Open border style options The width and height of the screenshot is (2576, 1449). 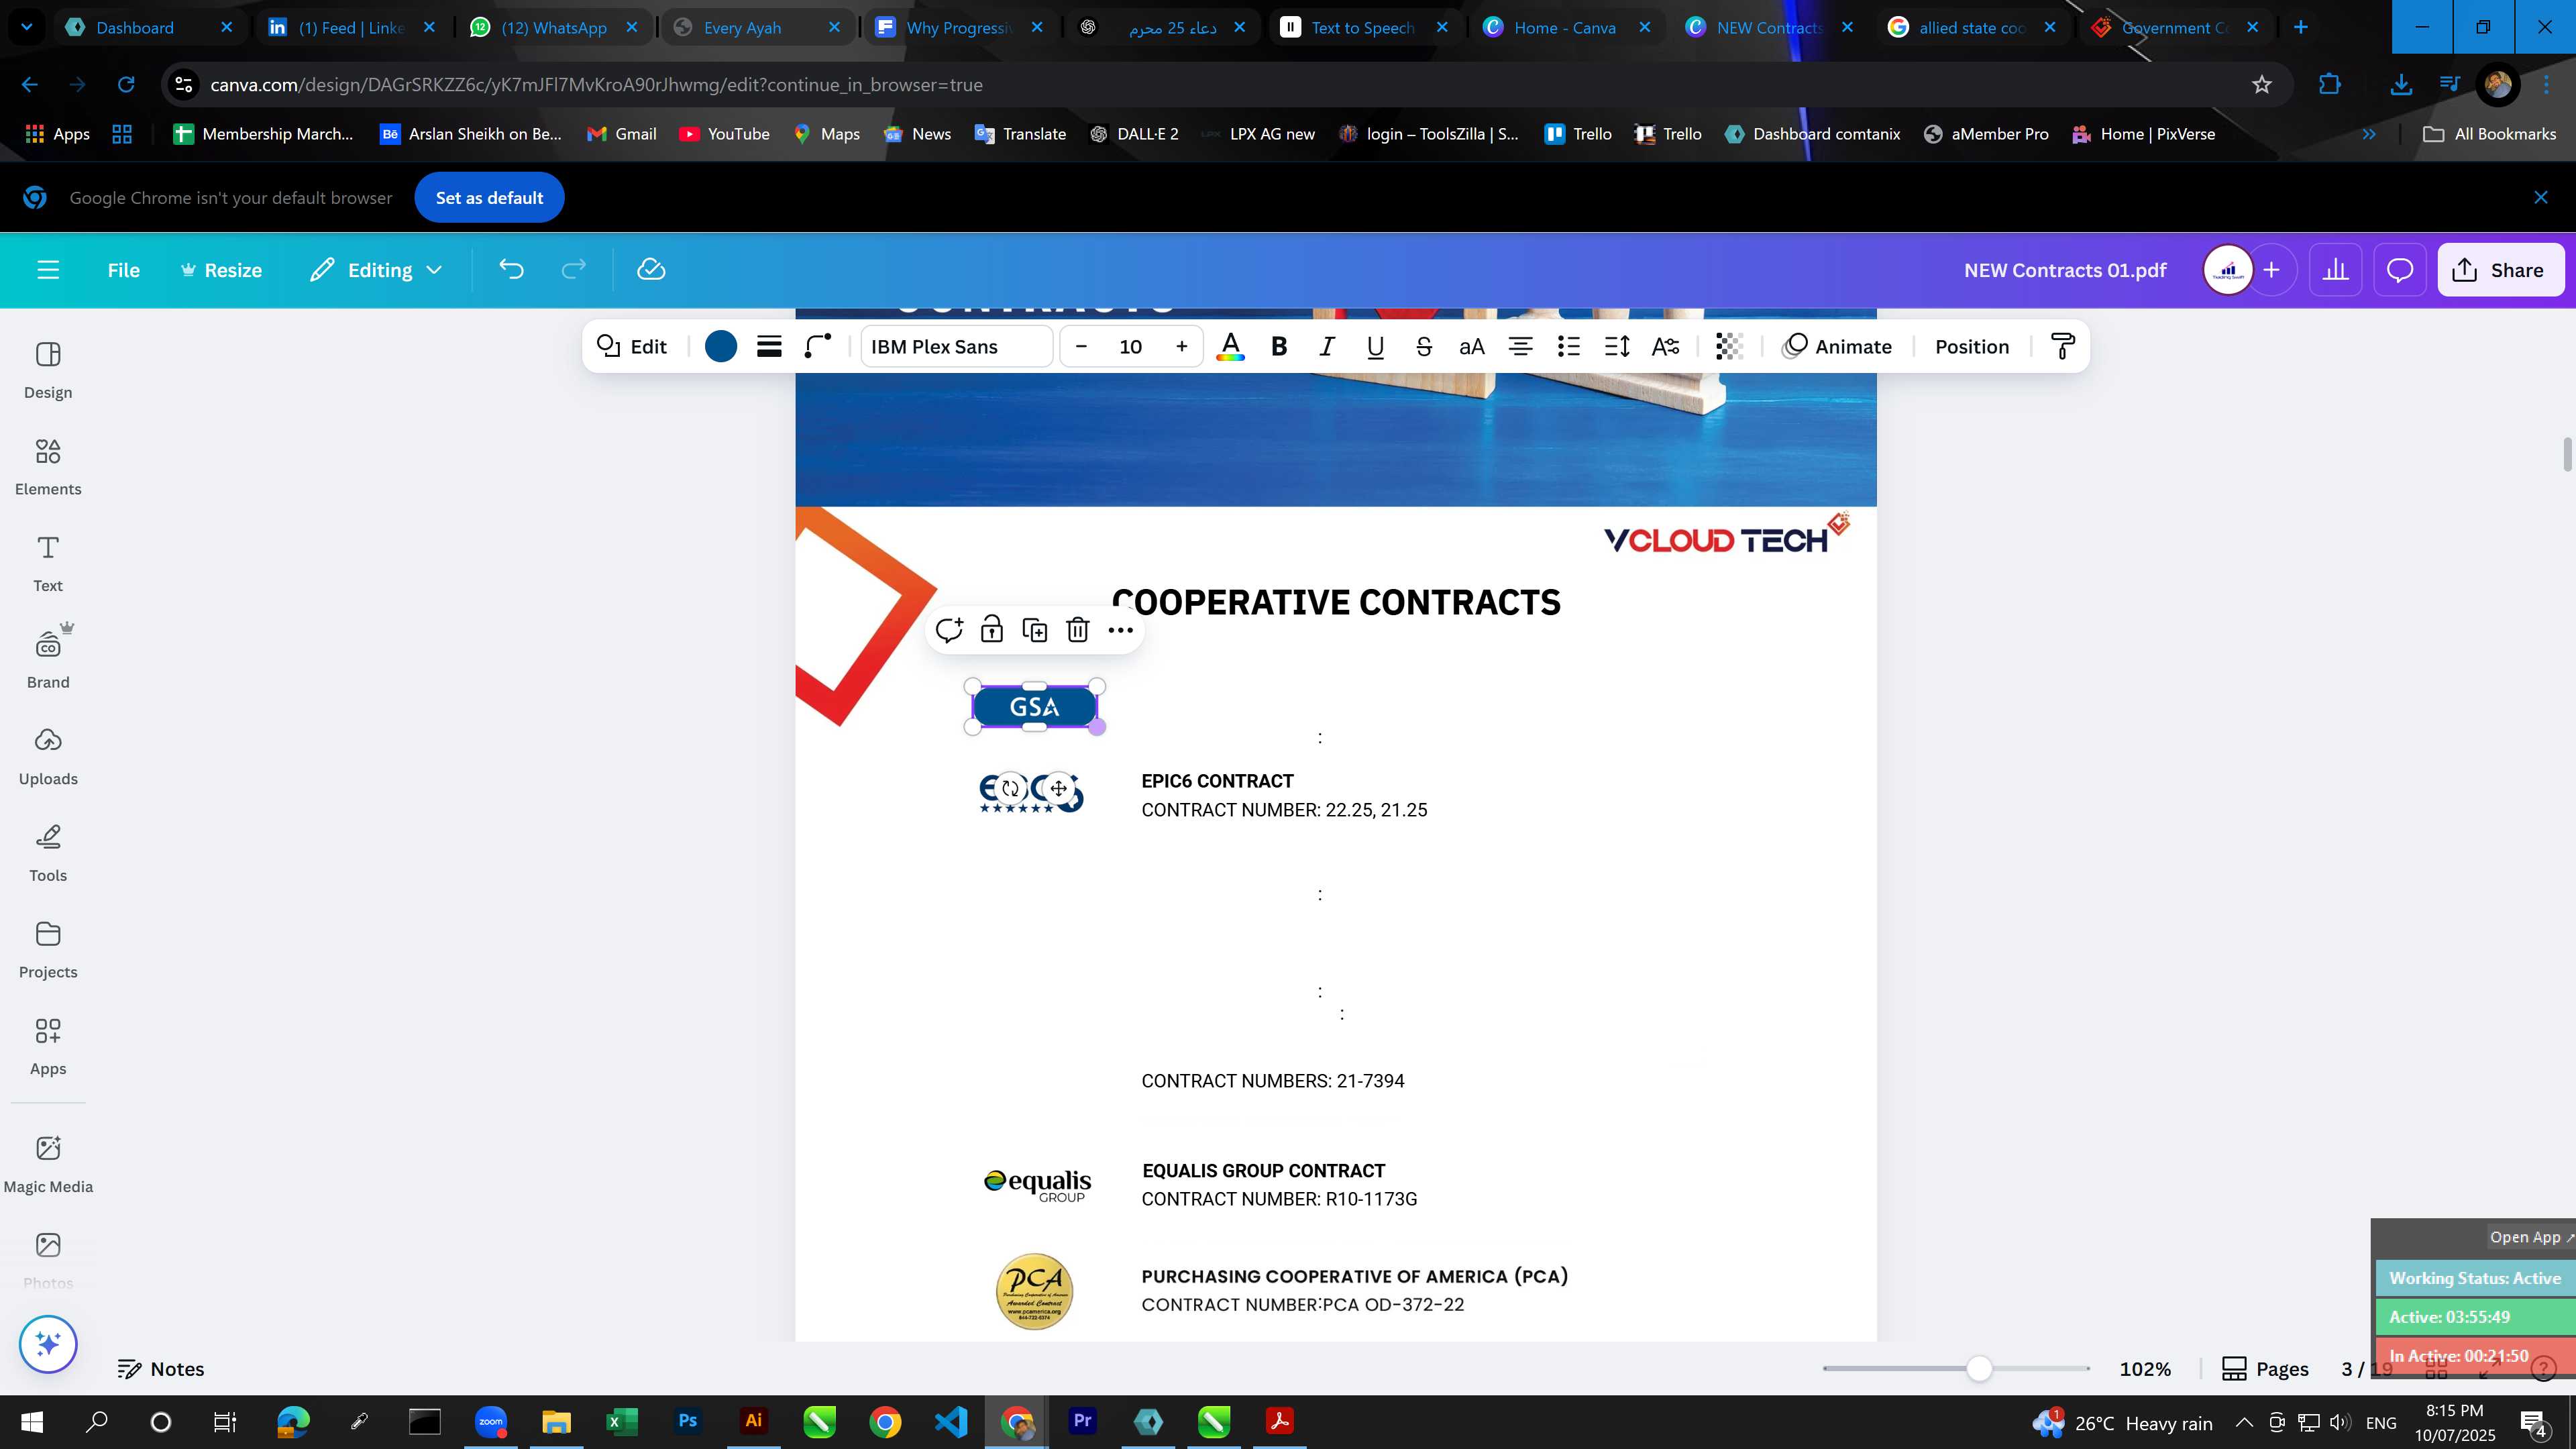(x=769, y=347)
